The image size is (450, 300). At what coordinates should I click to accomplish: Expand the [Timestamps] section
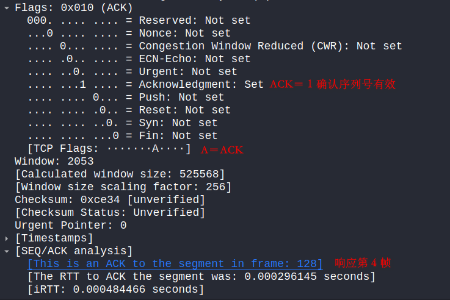(x=7, y=238)
